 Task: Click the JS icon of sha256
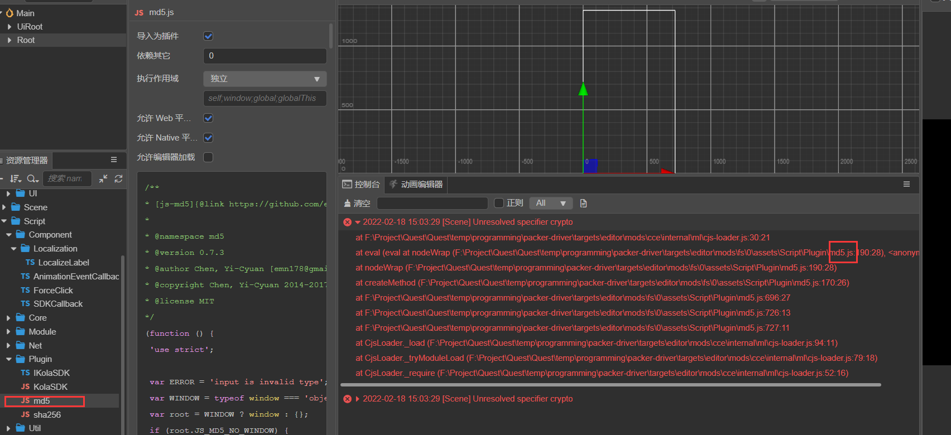pyautogui.click(x=25, y=414)
